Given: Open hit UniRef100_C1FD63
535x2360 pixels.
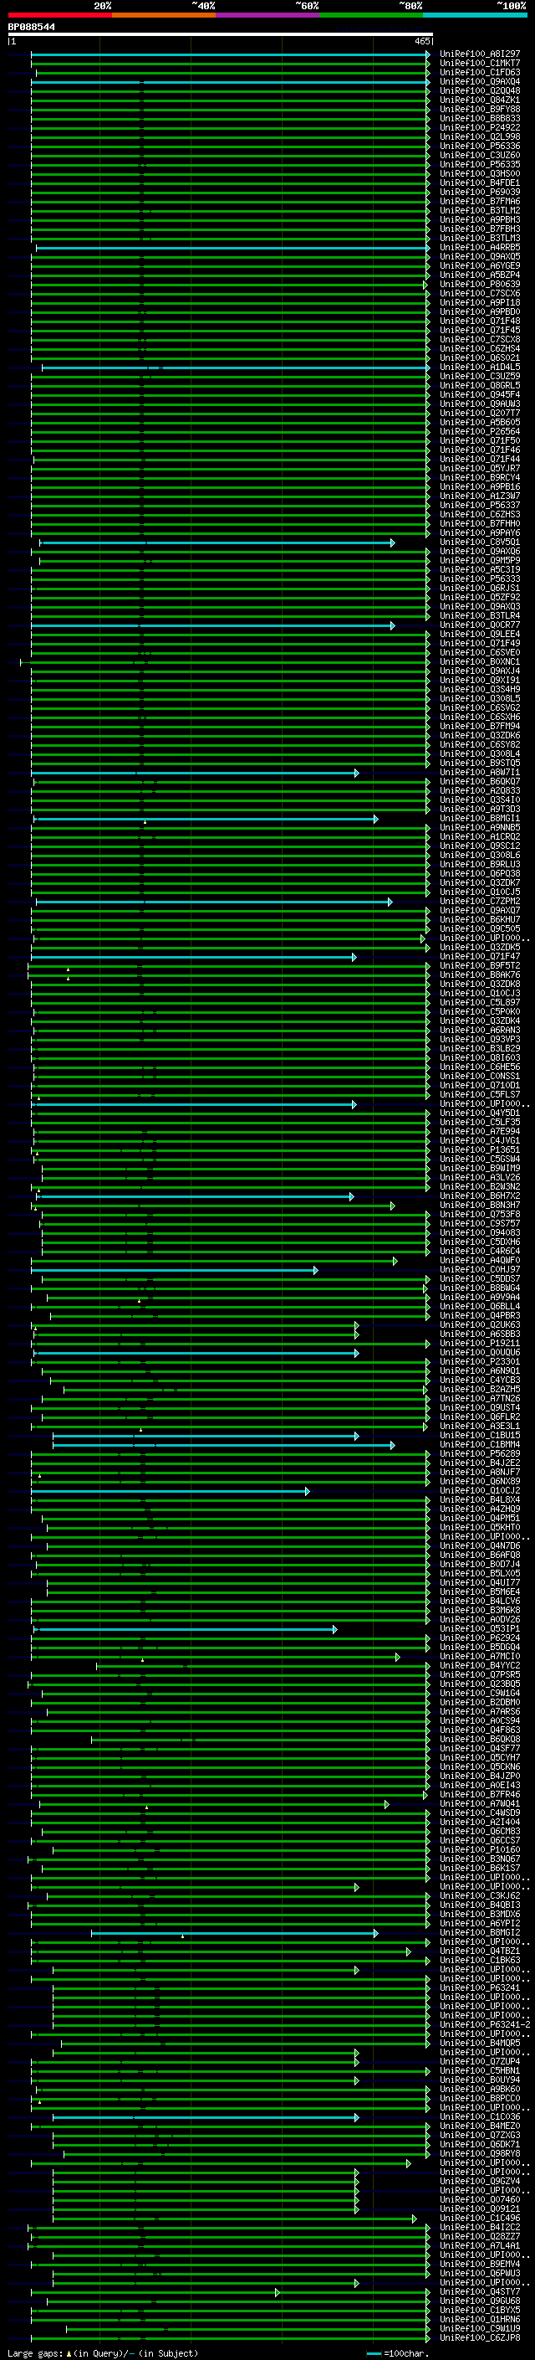Looking at the screenshot, I should pyautogui.click(x=479, y=72).
